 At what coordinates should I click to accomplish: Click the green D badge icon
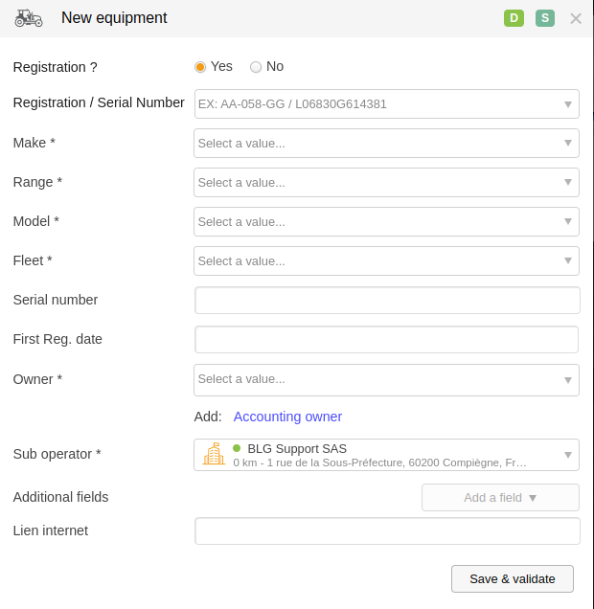pyautogui.click(x=514, y=18)
